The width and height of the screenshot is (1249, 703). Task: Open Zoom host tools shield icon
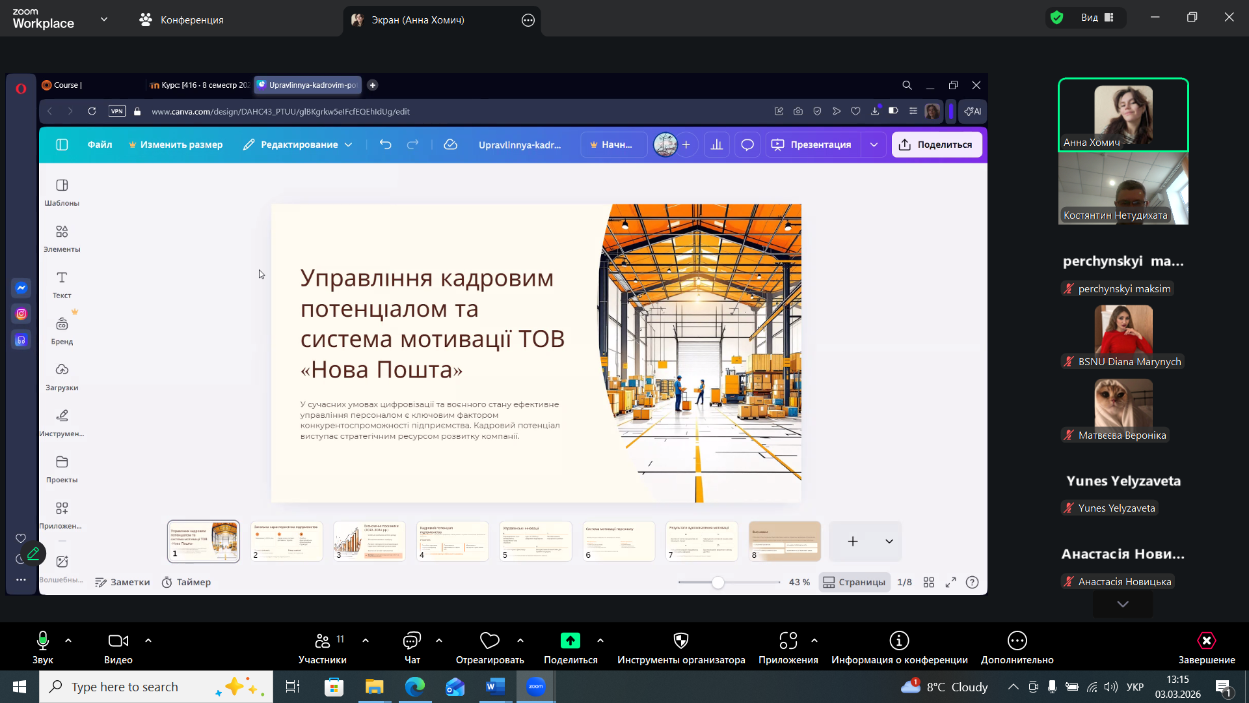(680, 648)
